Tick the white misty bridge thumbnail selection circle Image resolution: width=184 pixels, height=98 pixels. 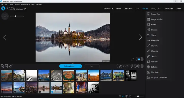point(27,79)
